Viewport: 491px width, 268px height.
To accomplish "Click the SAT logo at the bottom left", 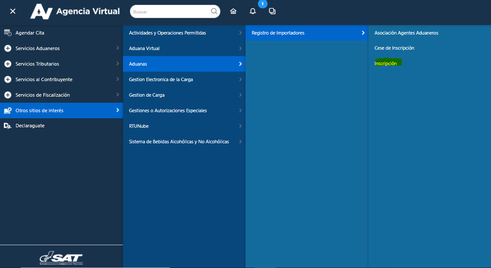I will pyautogui.click(x=61, y=258).
